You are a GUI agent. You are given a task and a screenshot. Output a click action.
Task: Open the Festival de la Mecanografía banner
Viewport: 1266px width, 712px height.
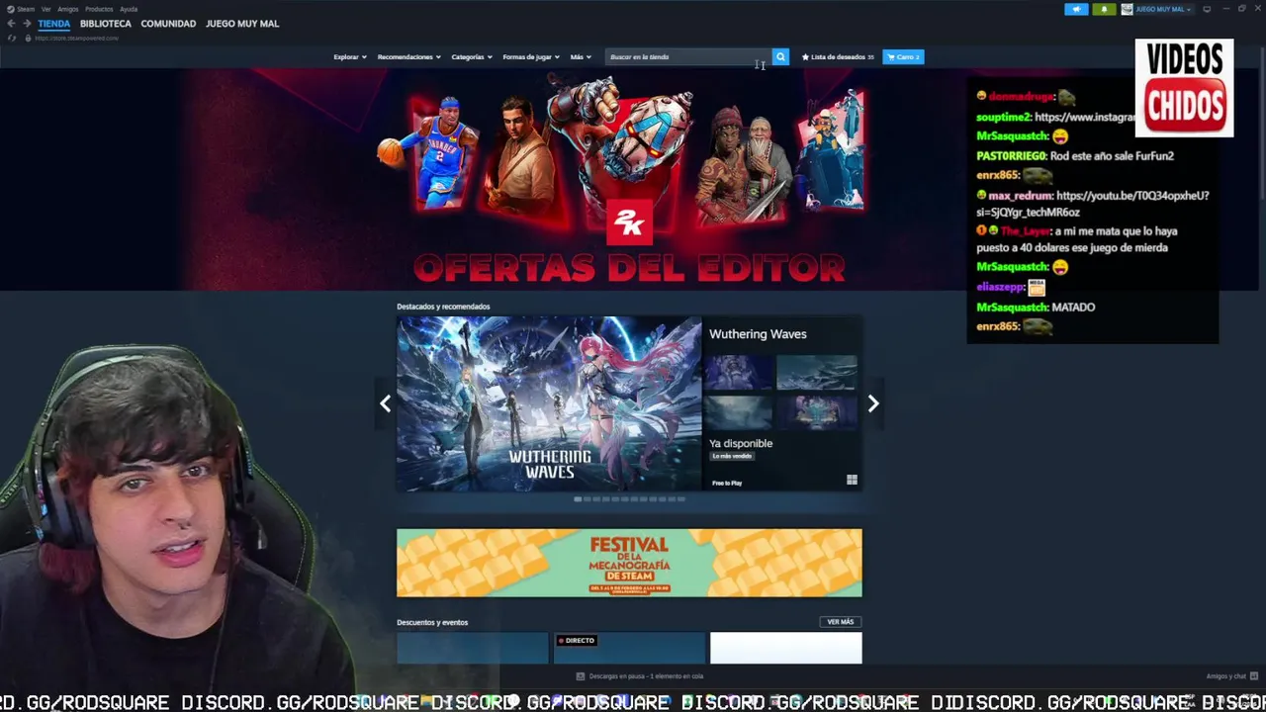(629, 563)
